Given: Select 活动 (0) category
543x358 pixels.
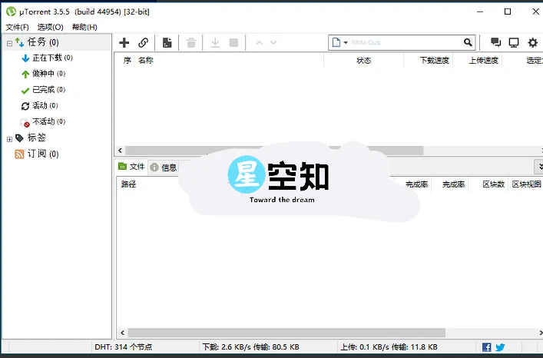Looking at the screenshot, I should tap(45, 105).
